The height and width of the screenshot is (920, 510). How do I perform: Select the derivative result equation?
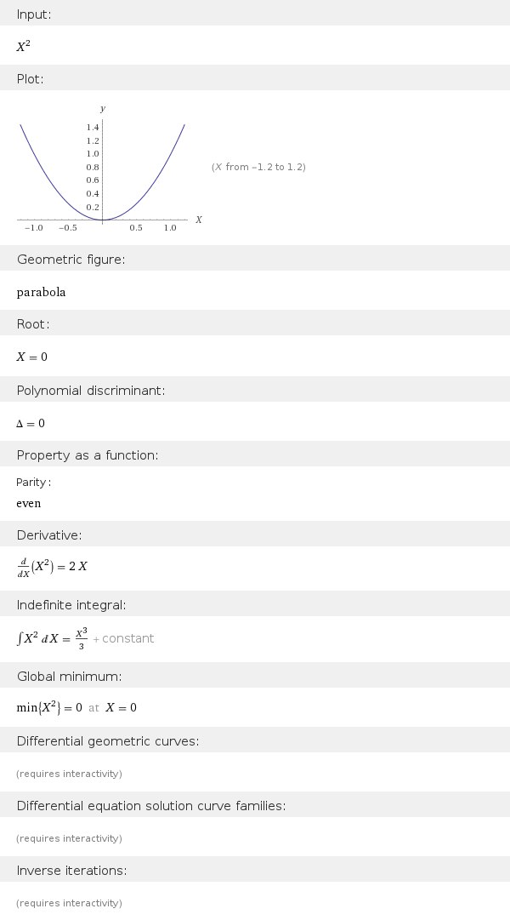coord(52,567)
